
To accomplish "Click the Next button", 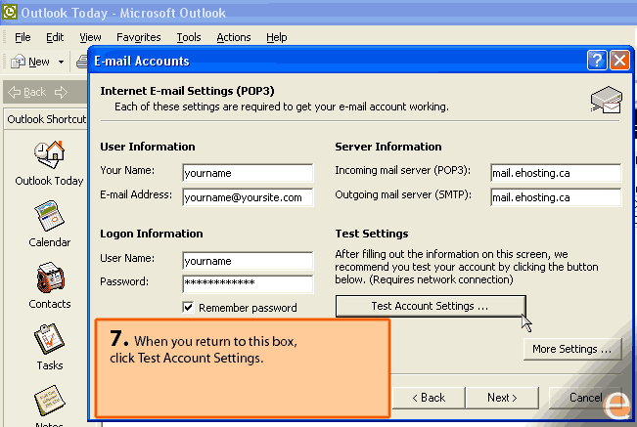I will [x=502, y=398].
